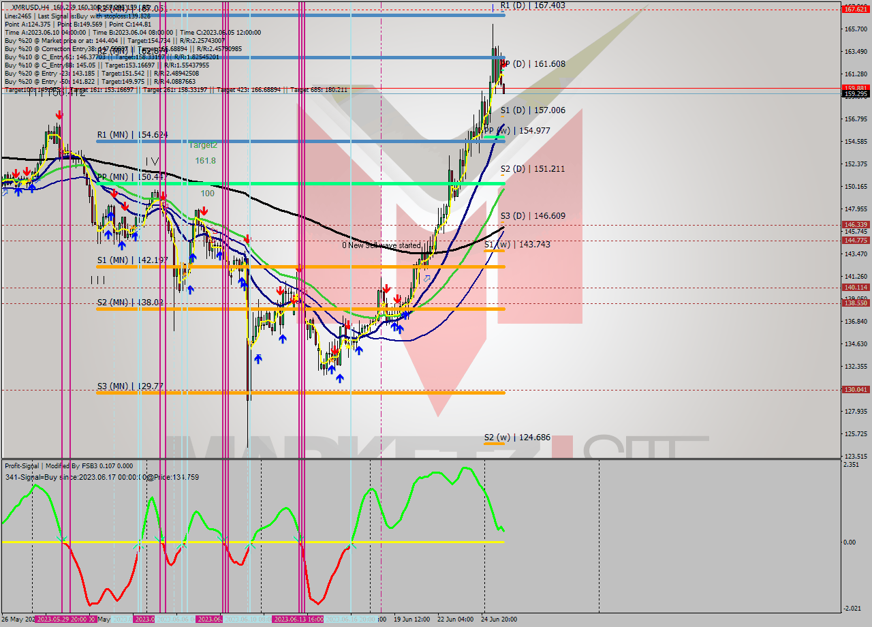Click the 0.00 indicator scale value
This screenshot has width=872, height=627.
point(850,542)
